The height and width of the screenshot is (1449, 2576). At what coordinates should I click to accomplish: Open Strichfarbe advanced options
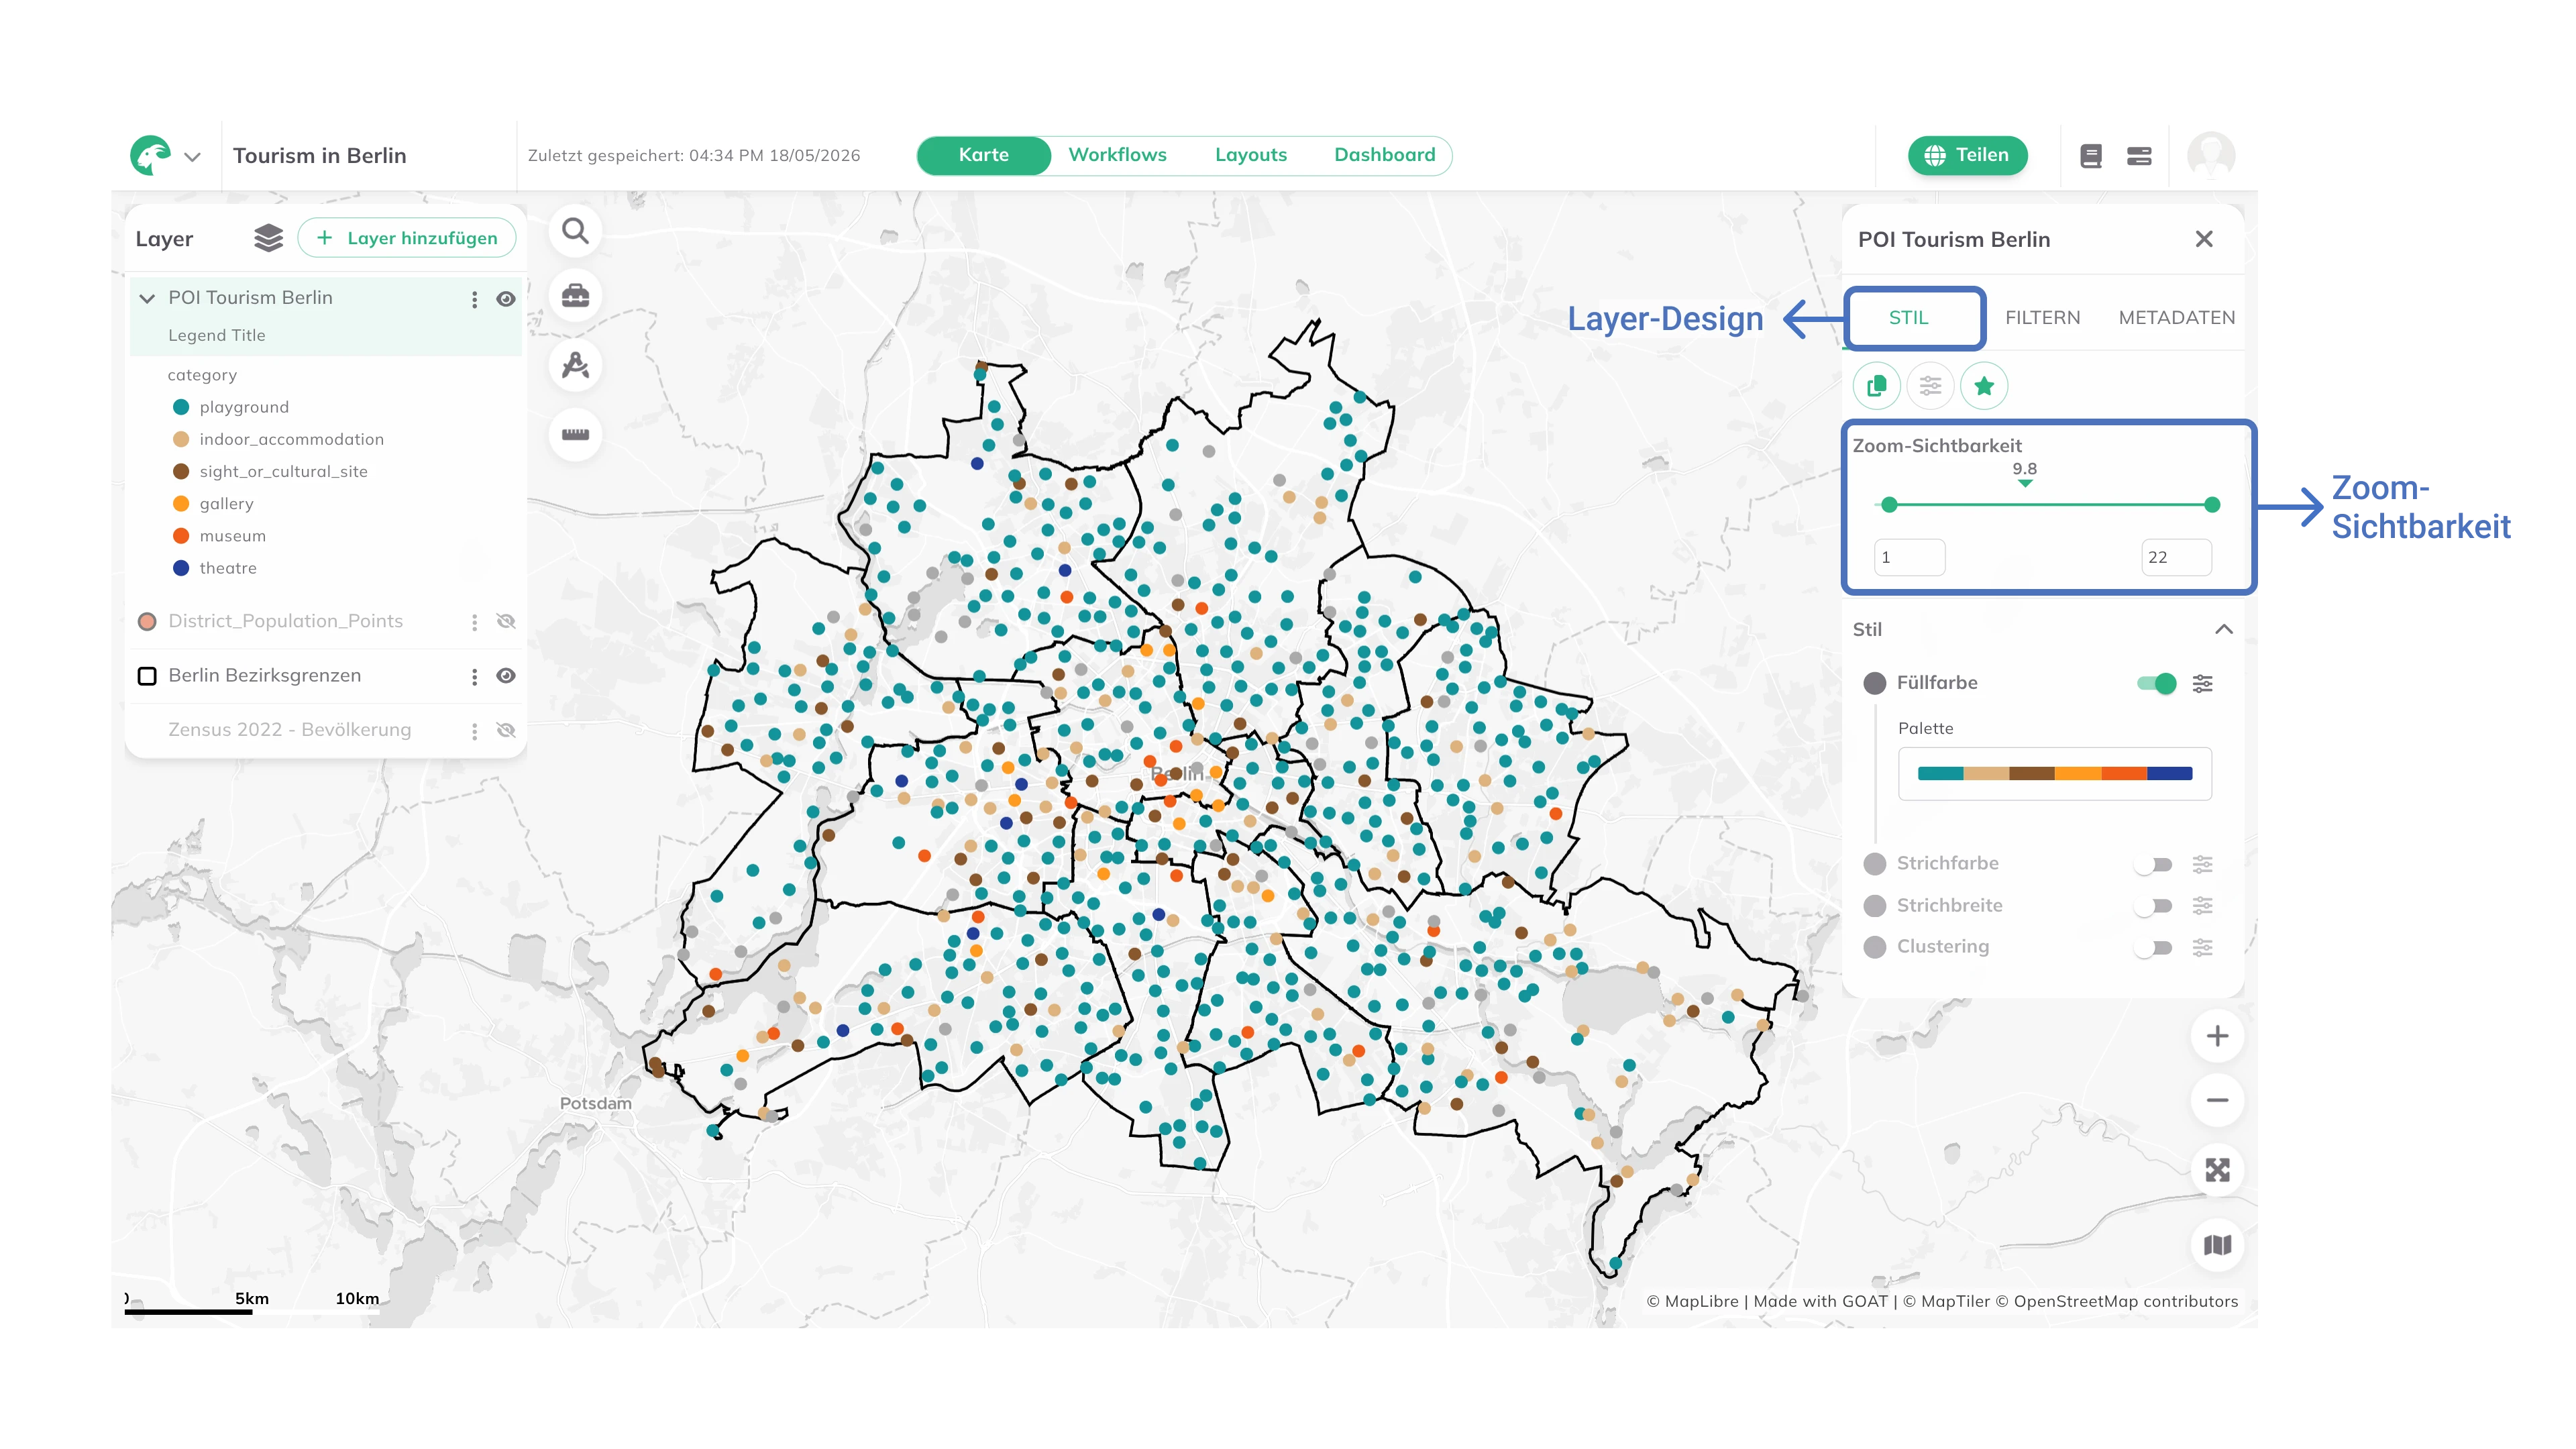[2202, 865]
